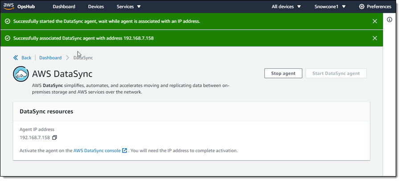Open Preferences via the gear icon
Viewport: 401px width, 181px height.
[x=362, y=7]
